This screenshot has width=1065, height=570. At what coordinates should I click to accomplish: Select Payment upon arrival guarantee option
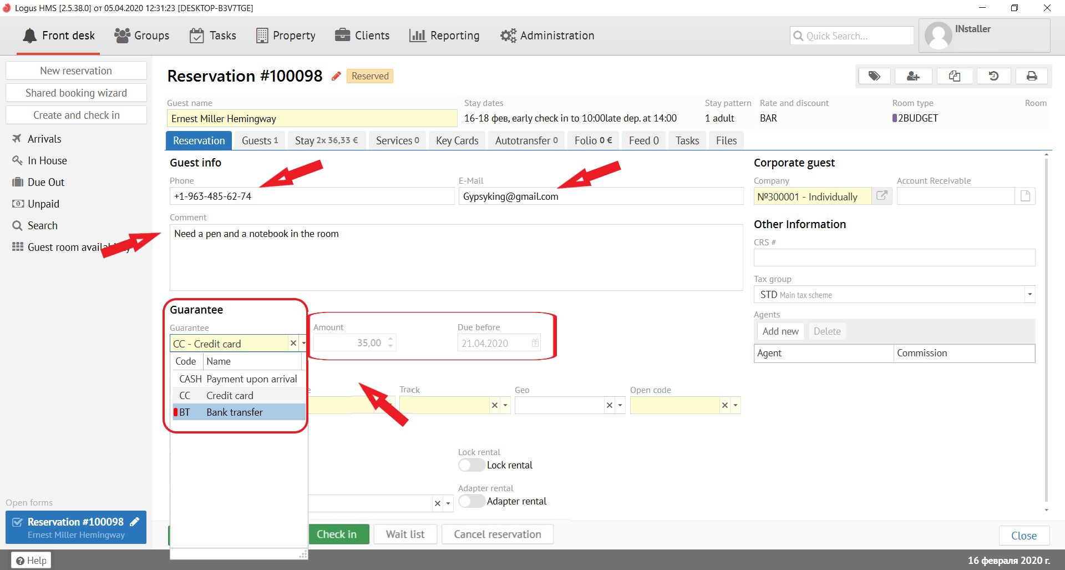pyautogui.click(x=239, y=379)
